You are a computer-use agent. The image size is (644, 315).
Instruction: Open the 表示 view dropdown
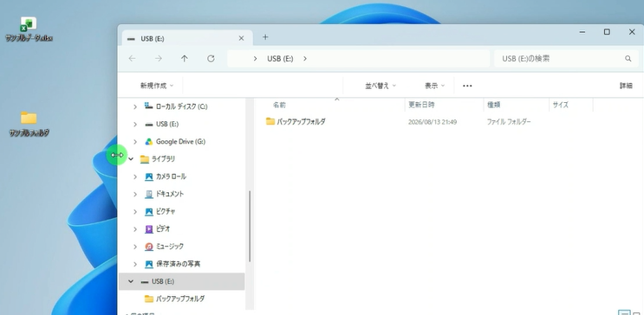click(x=434, y=86)
